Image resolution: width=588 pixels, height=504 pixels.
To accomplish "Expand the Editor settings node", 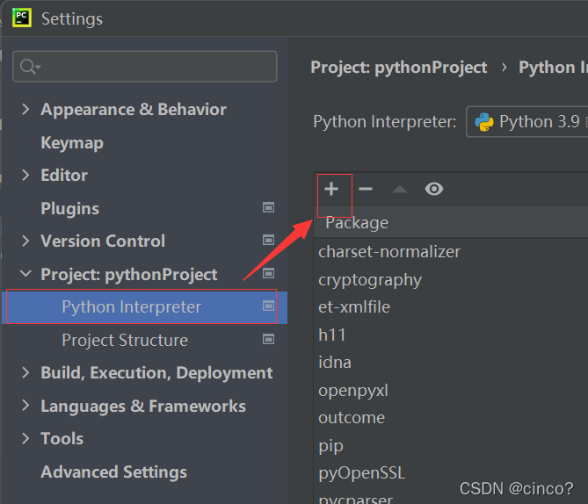I will (x=25, y=175).
